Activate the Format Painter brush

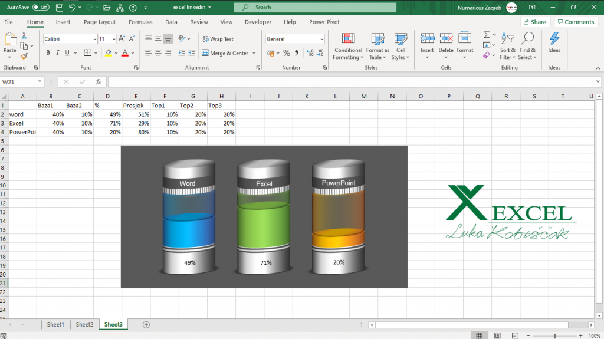(x=24, y=56)
